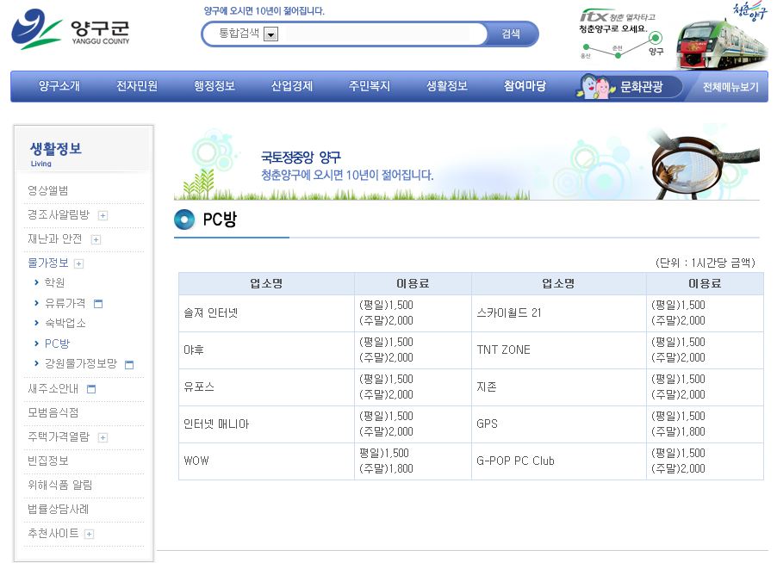Viewport: 777px width, 563px height.
Task: Open 법률상담사례 sidebar link
Action: pos(59,509)
